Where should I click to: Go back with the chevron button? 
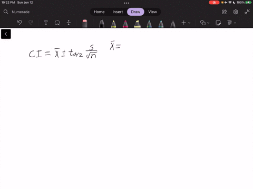[6, 34]
